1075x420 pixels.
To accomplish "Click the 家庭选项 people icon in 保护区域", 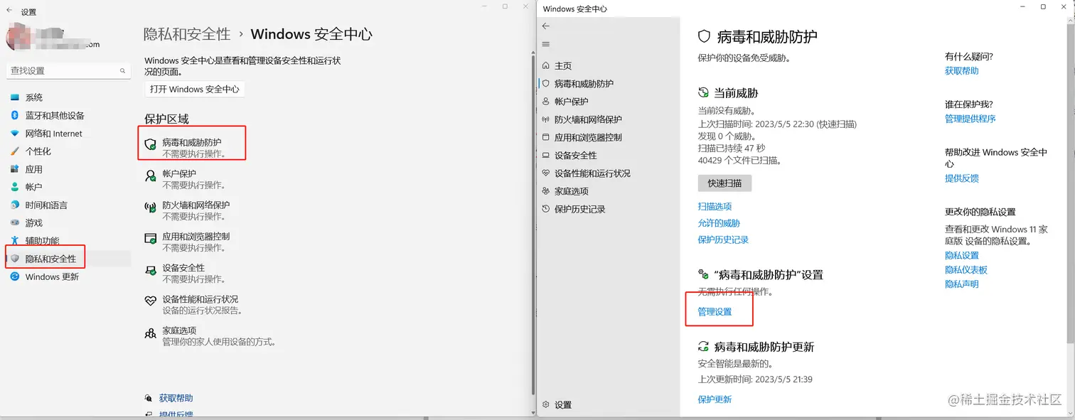I will 150,333.
